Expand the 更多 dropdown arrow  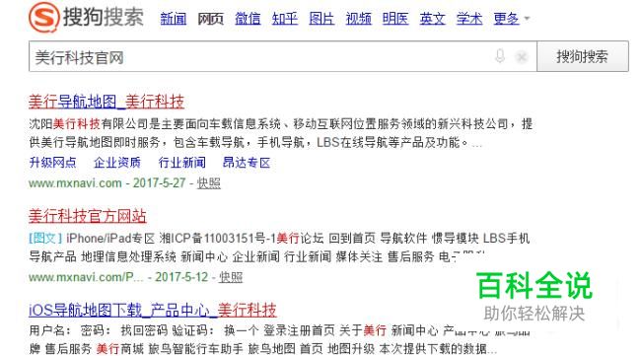527,19
